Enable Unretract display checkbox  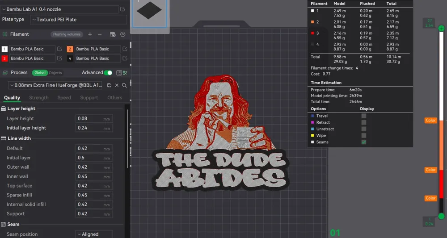point(364,129)
